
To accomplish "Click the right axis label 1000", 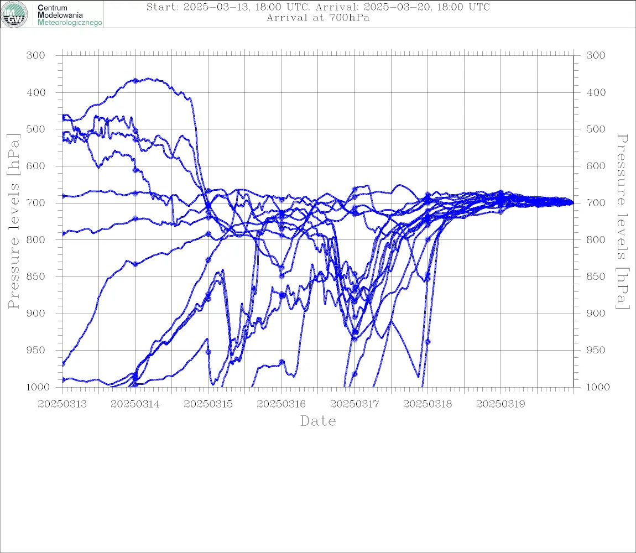I will point(599,387).
